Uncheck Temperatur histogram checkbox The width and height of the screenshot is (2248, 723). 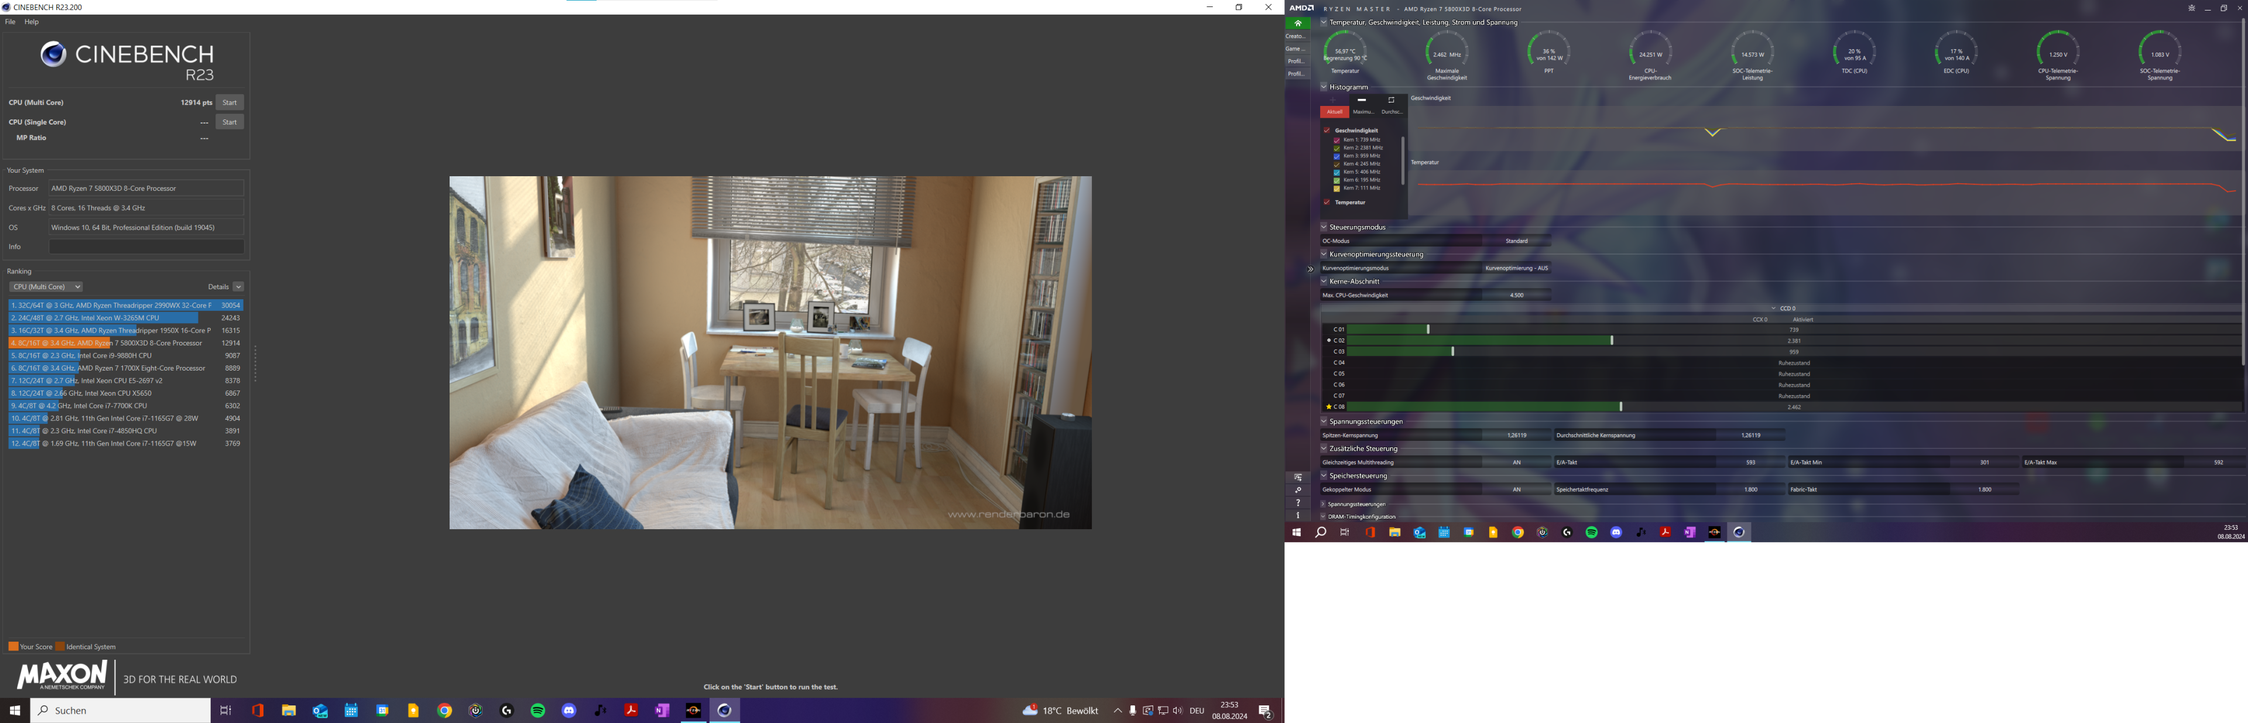(x=1327, y=202)
